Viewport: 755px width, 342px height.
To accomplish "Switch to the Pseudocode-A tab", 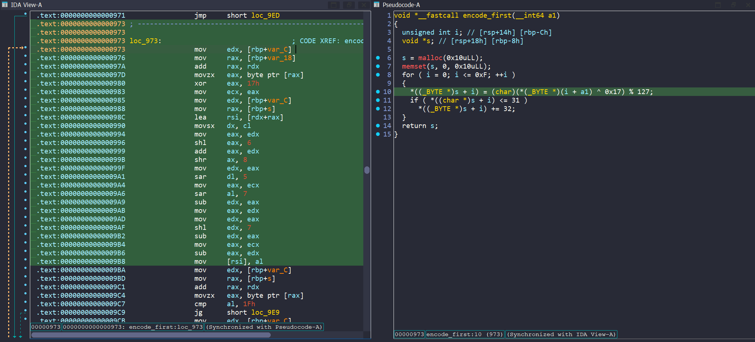I will 401,5.
